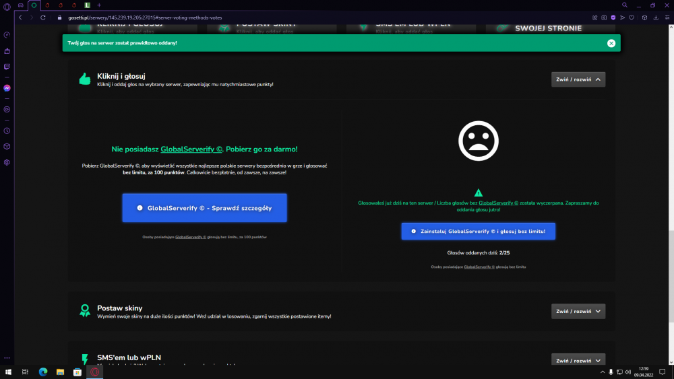Open the snapshot edit tool icon
This screenshot has height=379, width=674.
(x=595, y=18)
